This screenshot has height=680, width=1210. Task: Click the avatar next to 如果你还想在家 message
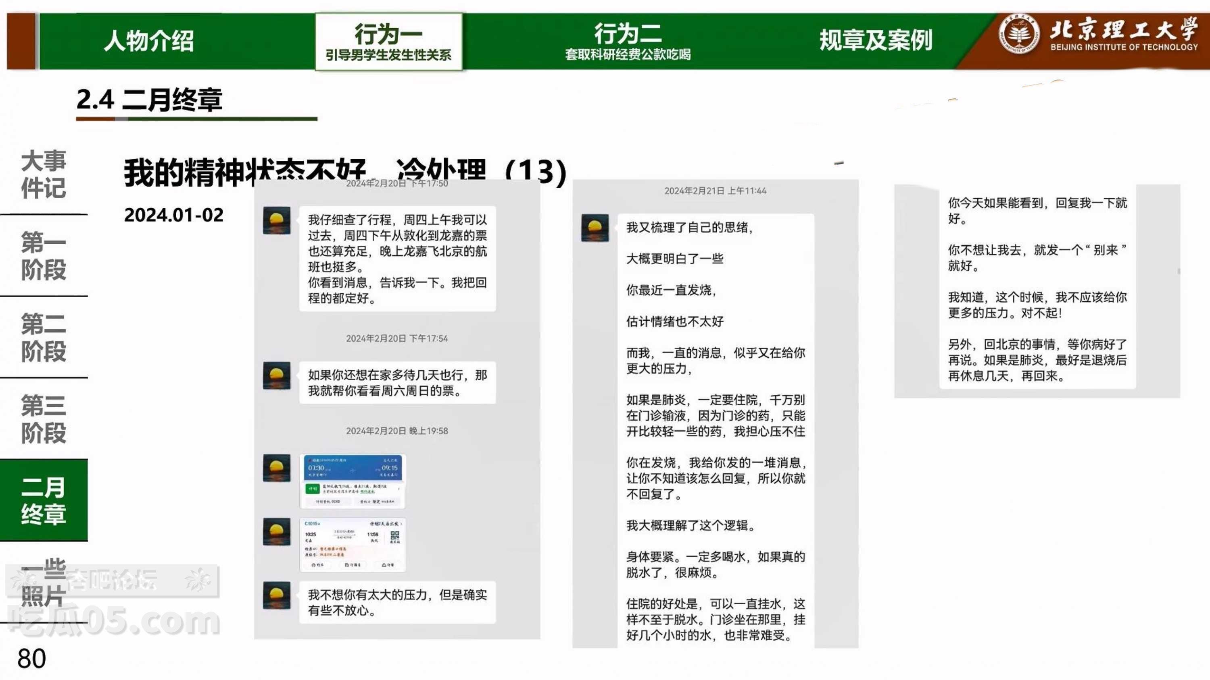(x=277, y=375)
